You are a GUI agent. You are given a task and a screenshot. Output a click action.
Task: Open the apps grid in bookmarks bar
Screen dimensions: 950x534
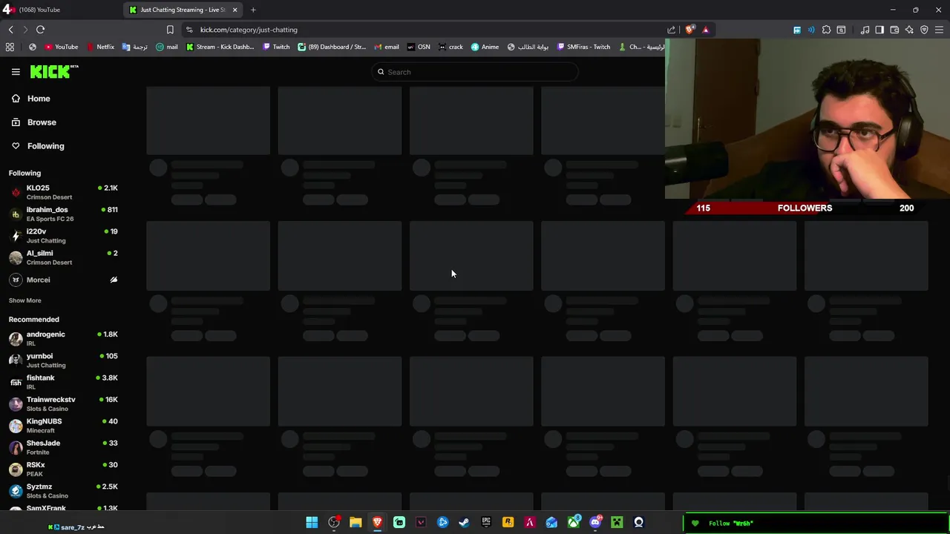10,47
